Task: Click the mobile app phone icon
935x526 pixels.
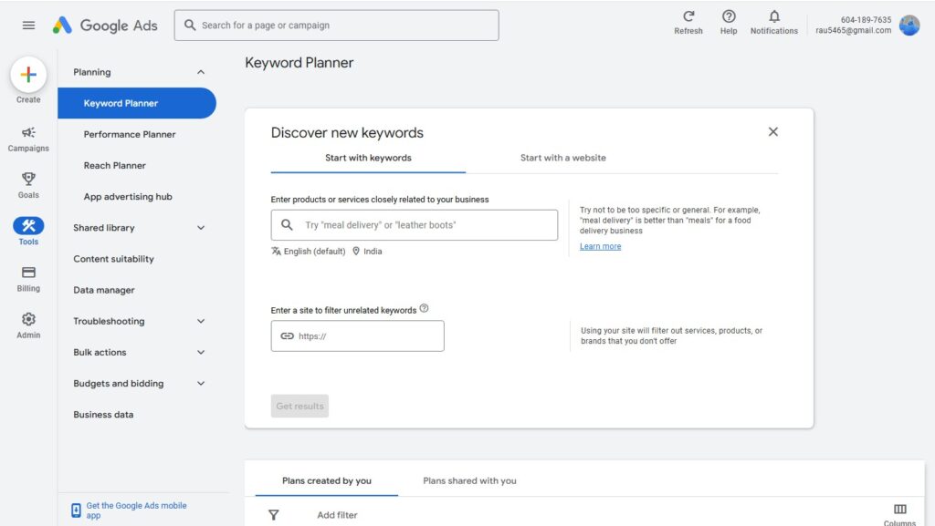Action: (76, 510)
